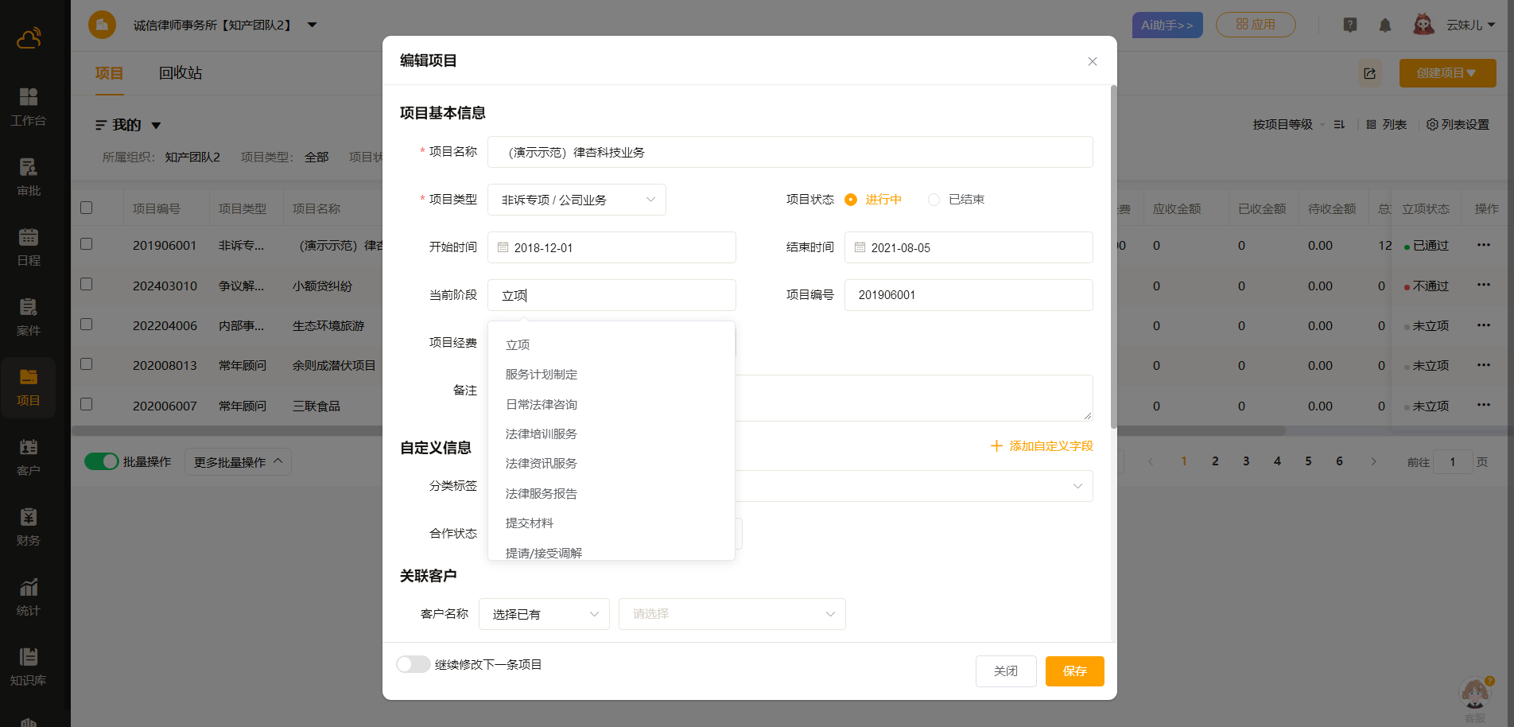Click 添加自定义字段 link
Viewport: 1514px width, 727px height.
tap(1042, 446)
